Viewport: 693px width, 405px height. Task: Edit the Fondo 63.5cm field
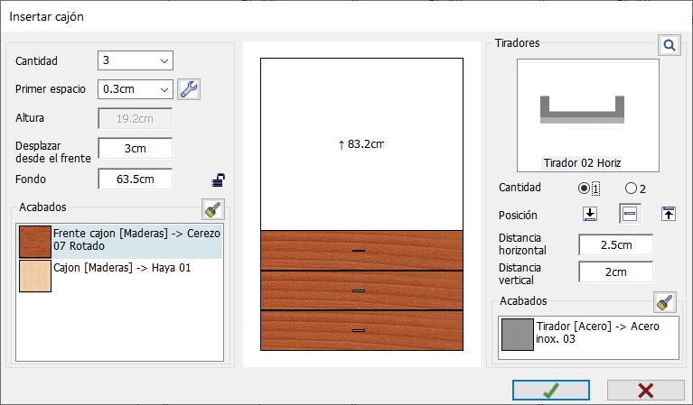(136, 179)
